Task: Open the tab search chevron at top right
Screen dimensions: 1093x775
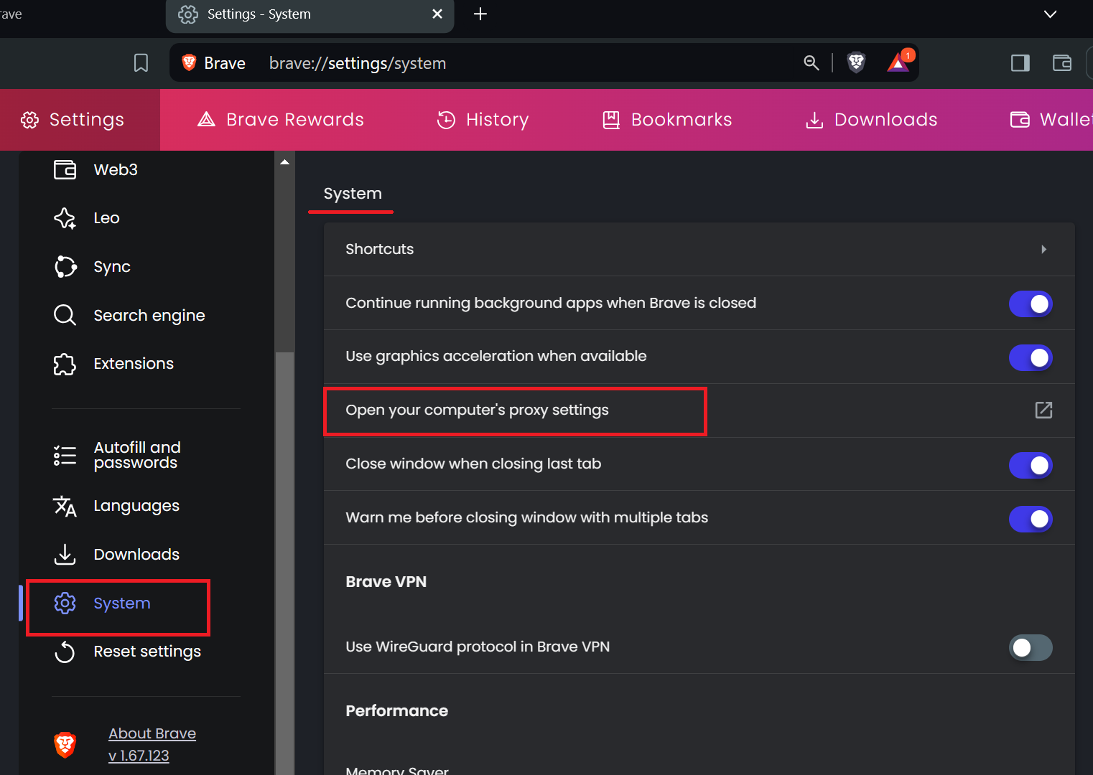Action: click(x=1050, y=14)
